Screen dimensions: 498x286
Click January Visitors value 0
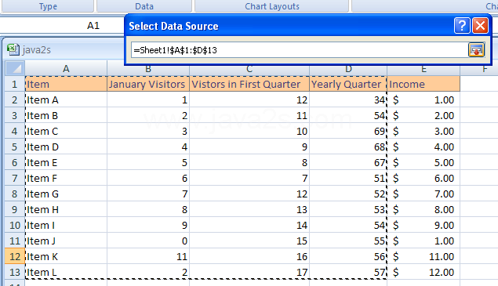[x=148, y=241]
